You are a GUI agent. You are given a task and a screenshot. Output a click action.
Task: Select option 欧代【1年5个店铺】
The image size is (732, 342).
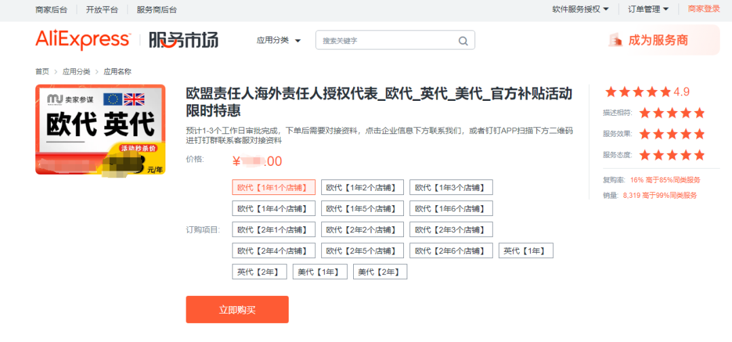[x=362, y=209]
